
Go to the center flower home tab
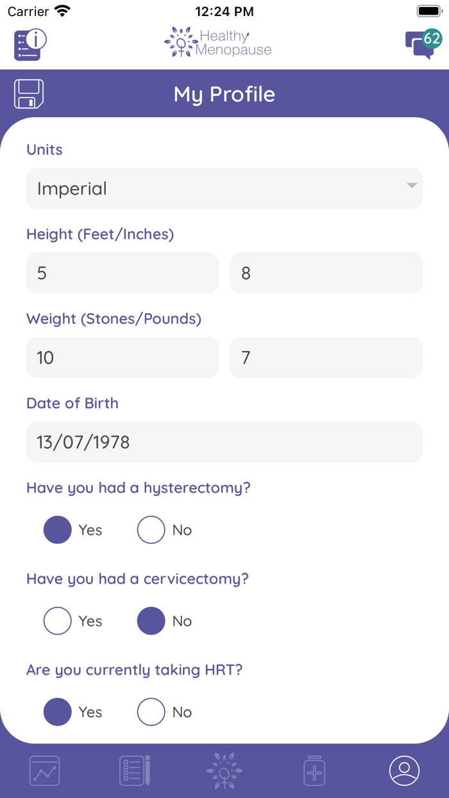224,770
